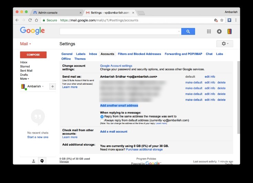The width and height of the screenshot is (253, 183).
Task: Click the Admin console tab favicon
Action: coord(35,12)
